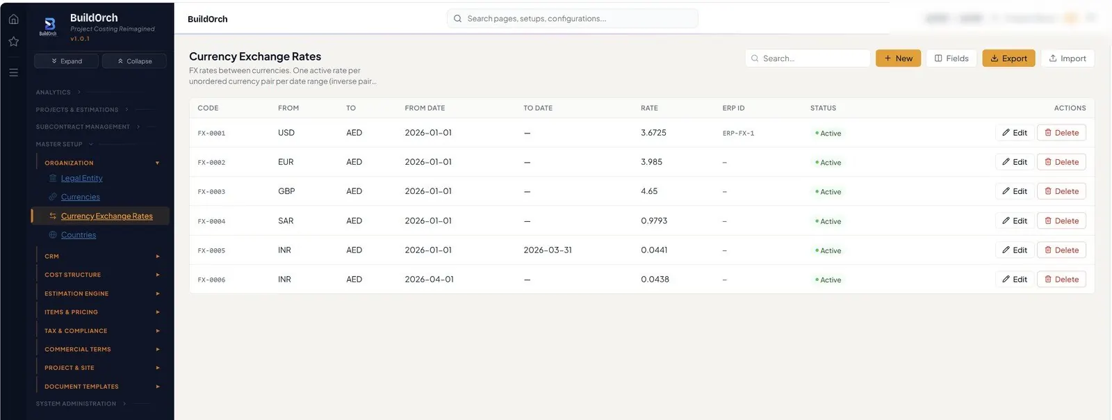
Task: Edit the SAR to AED rate
Action: [1014, 221]
